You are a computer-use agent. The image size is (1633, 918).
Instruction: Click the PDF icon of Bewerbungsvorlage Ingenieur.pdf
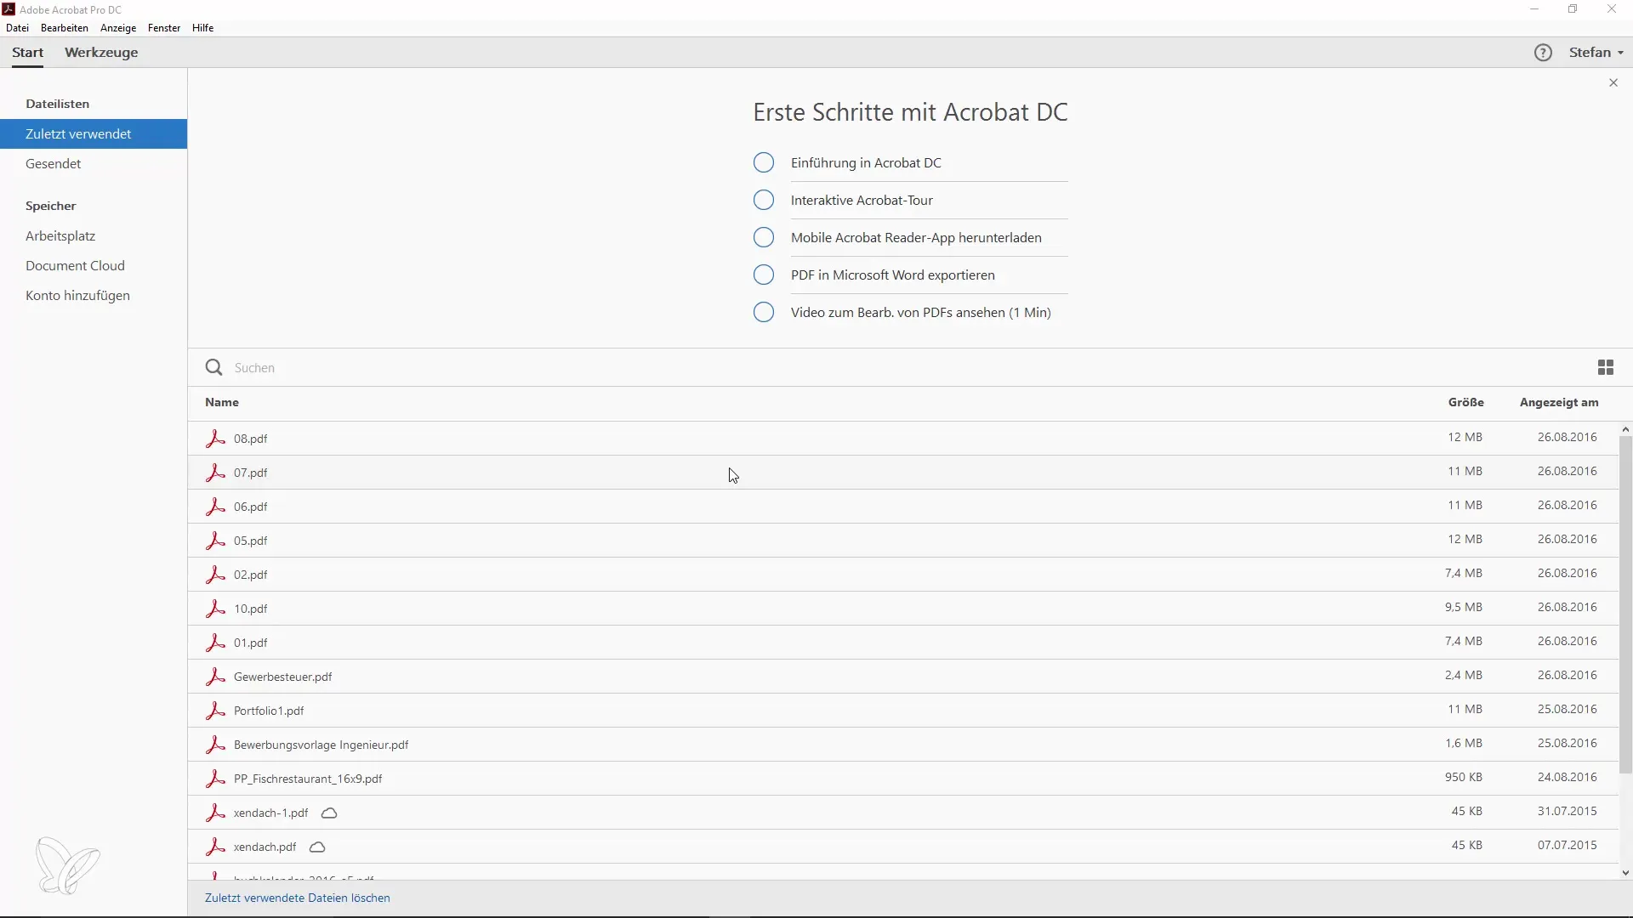215,745
